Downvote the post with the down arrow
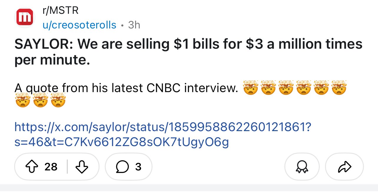This screenshot has width=378, height=193. [82, 167]
